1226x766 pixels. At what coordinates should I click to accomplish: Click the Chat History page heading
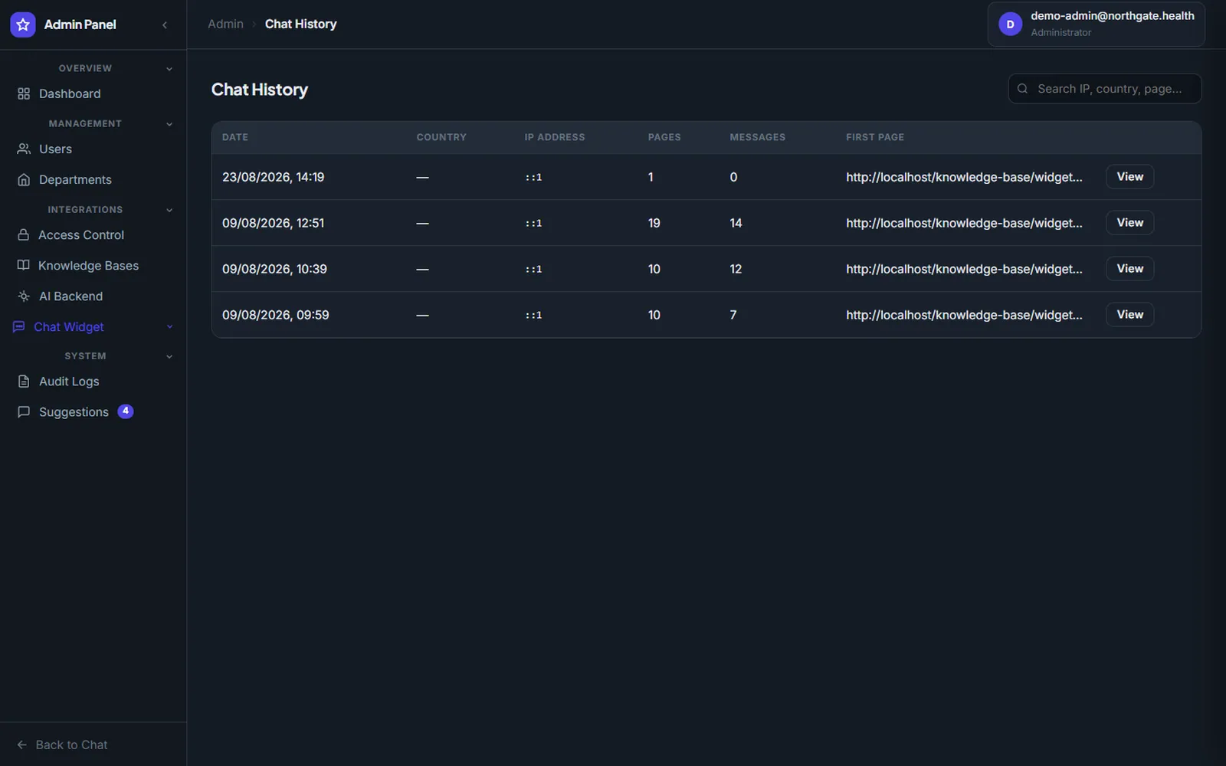260,90
